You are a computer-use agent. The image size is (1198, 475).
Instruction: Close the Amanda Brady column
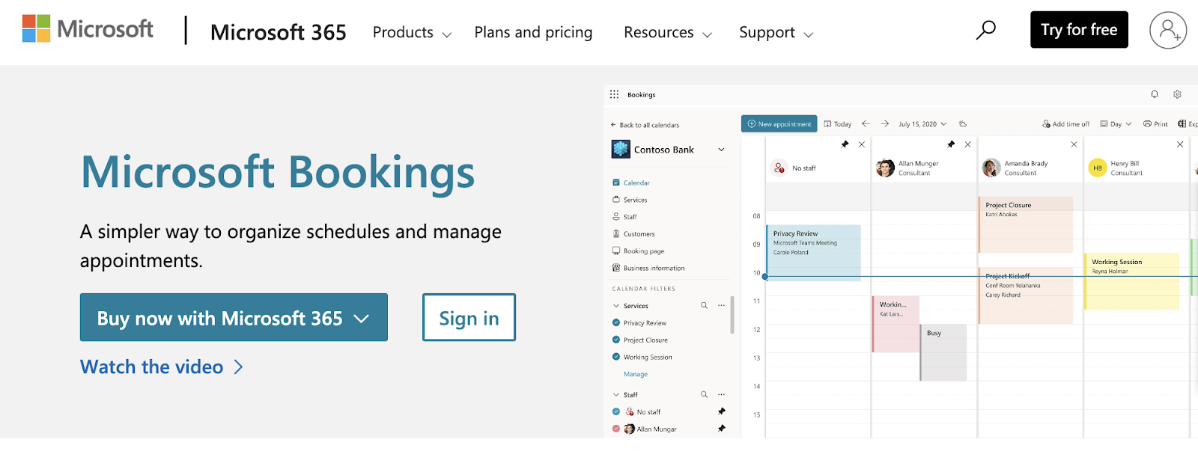tap(1074, 144)
